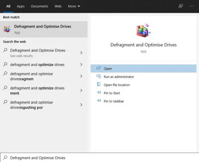Expand the More filter dropdown

point(74,6)
